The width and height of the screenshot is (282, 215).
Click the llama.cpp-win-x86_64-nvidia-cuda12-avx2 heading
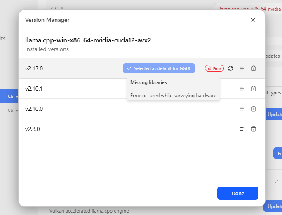pyautogui.click(x=88, y=40)
